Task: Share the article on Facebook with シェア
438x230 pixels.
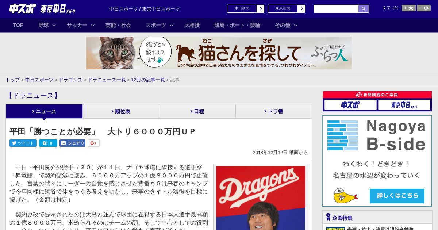Action: pyautogui.click(x=72, y=143)
